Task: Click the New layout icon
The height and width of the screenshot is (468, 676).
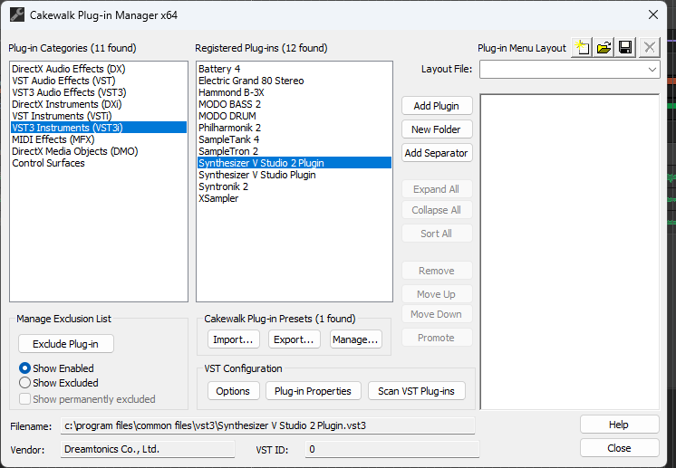Action: 582,47
